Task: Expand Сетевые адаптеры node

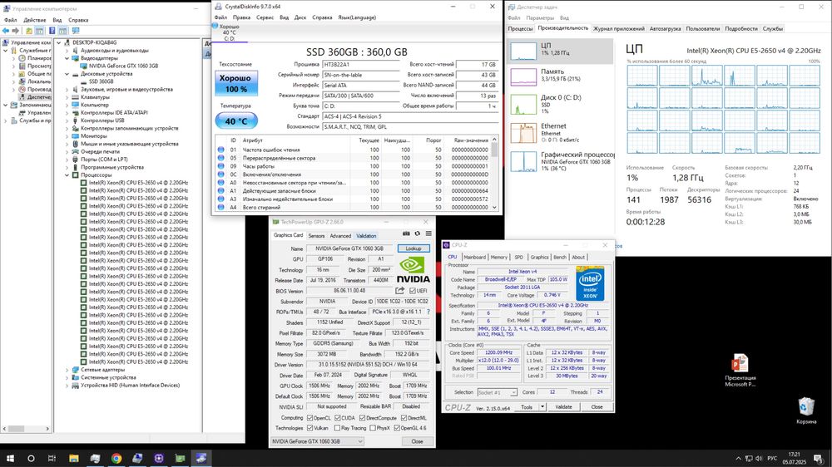Action: (x=67, y=370)
